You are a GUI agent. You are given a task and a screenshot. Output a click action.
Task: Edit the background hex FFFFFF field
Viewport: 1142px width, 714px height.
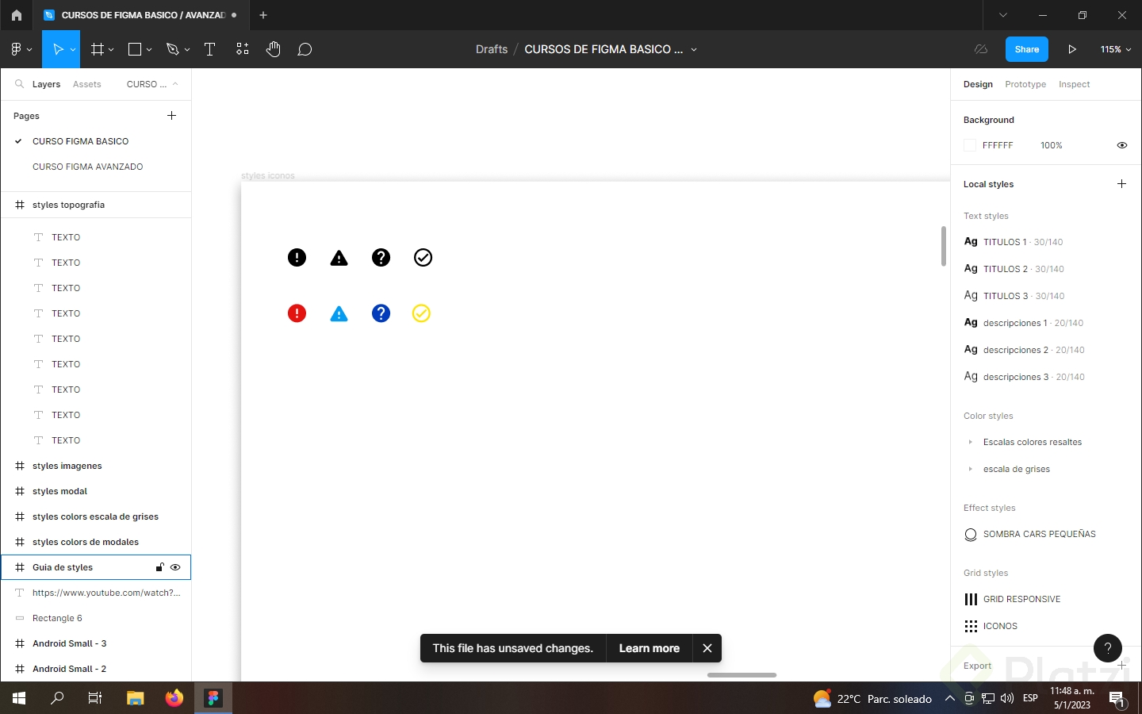click(998, 145)
